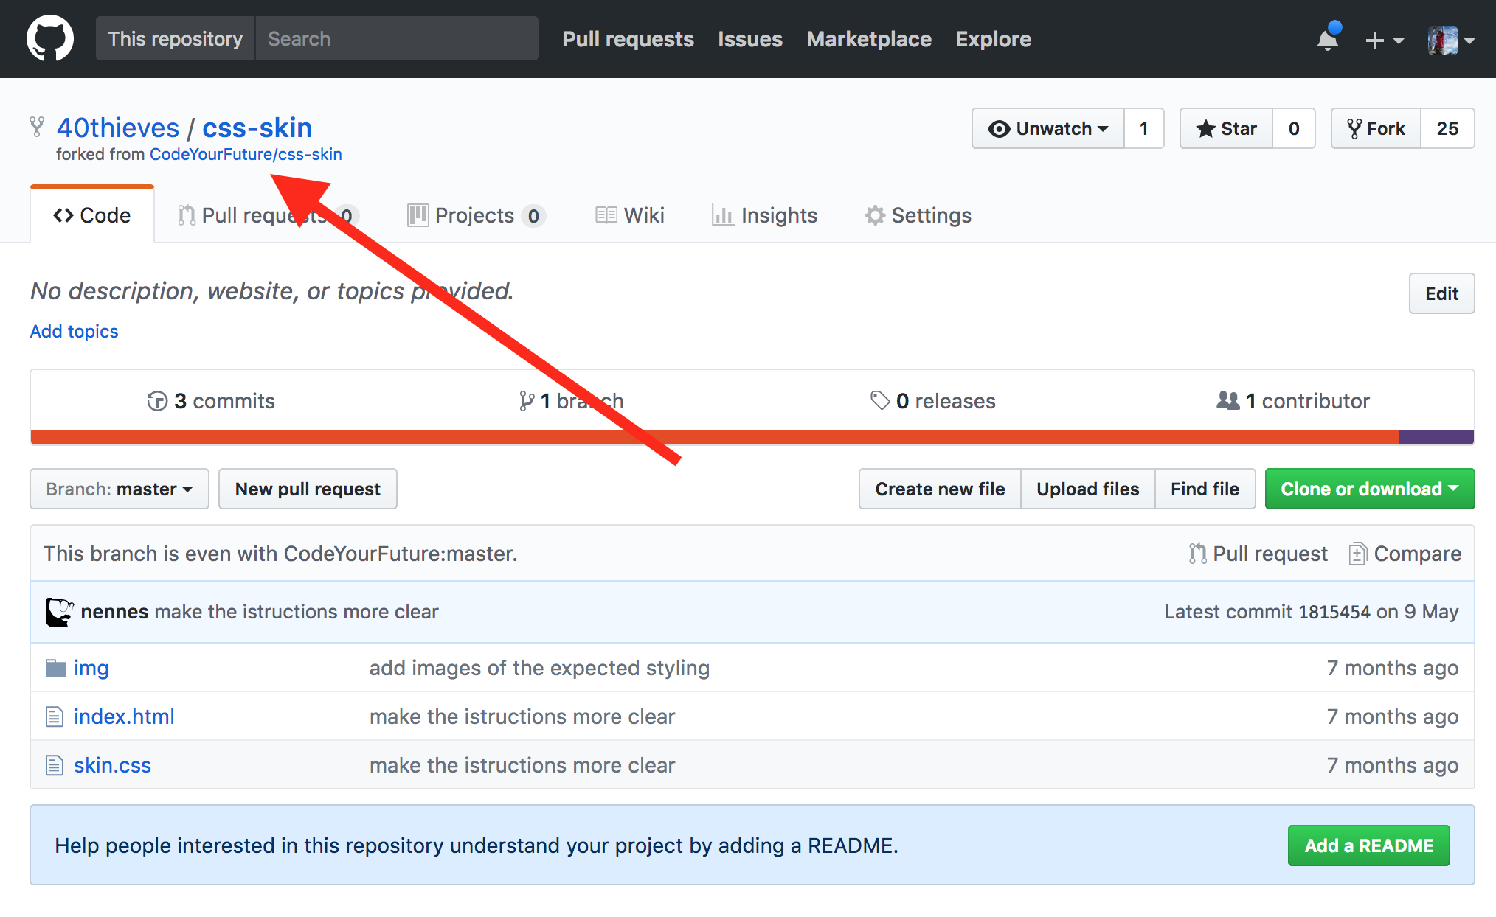Focus the Search input field
The image size is (1496, 917).
pos(397,39)
